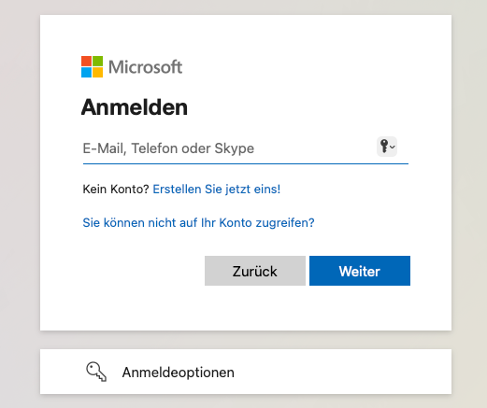Click the word Zurück on the gray button
The width and height of the screenshot is (487, 408).
coord(254,272)
